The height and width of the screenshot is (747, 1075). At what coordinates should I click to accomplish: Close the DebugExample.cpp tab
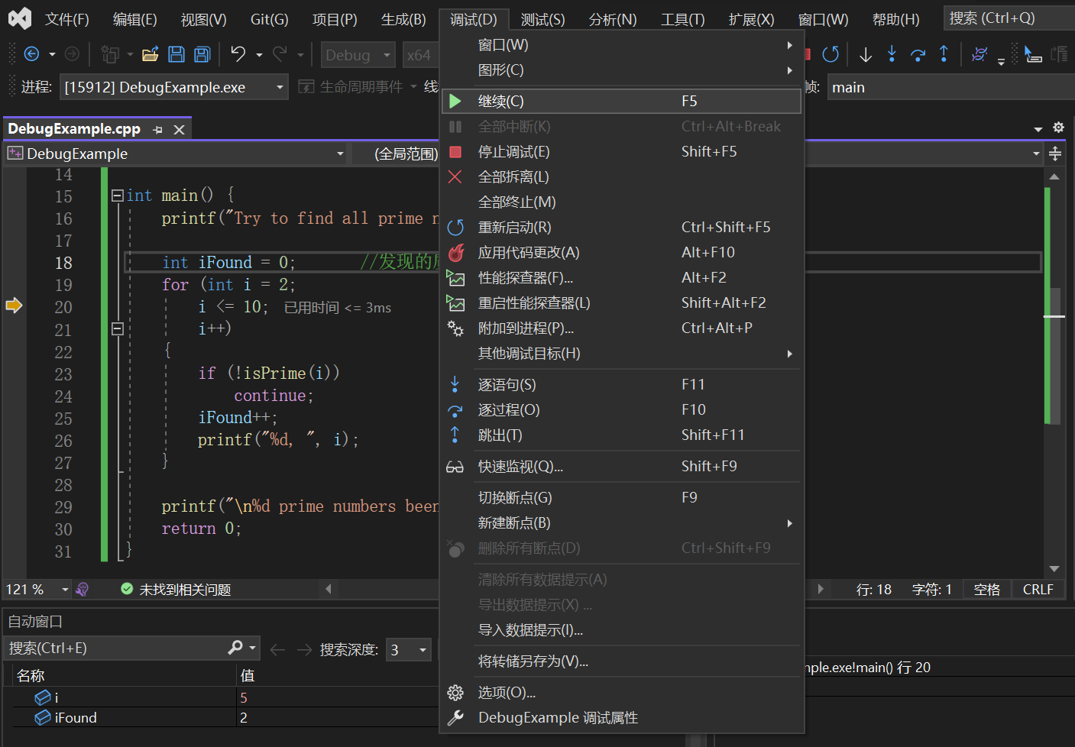click(180, 130)
